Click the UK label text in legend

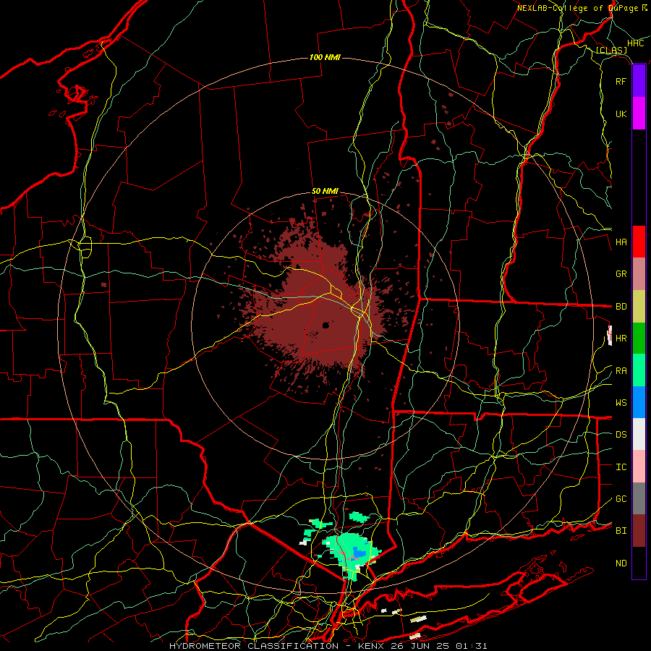click(621, 114)
